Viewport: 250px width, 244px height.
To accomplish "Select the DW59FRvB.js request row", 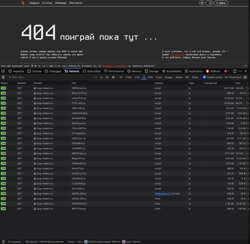I will coord(124,204).
